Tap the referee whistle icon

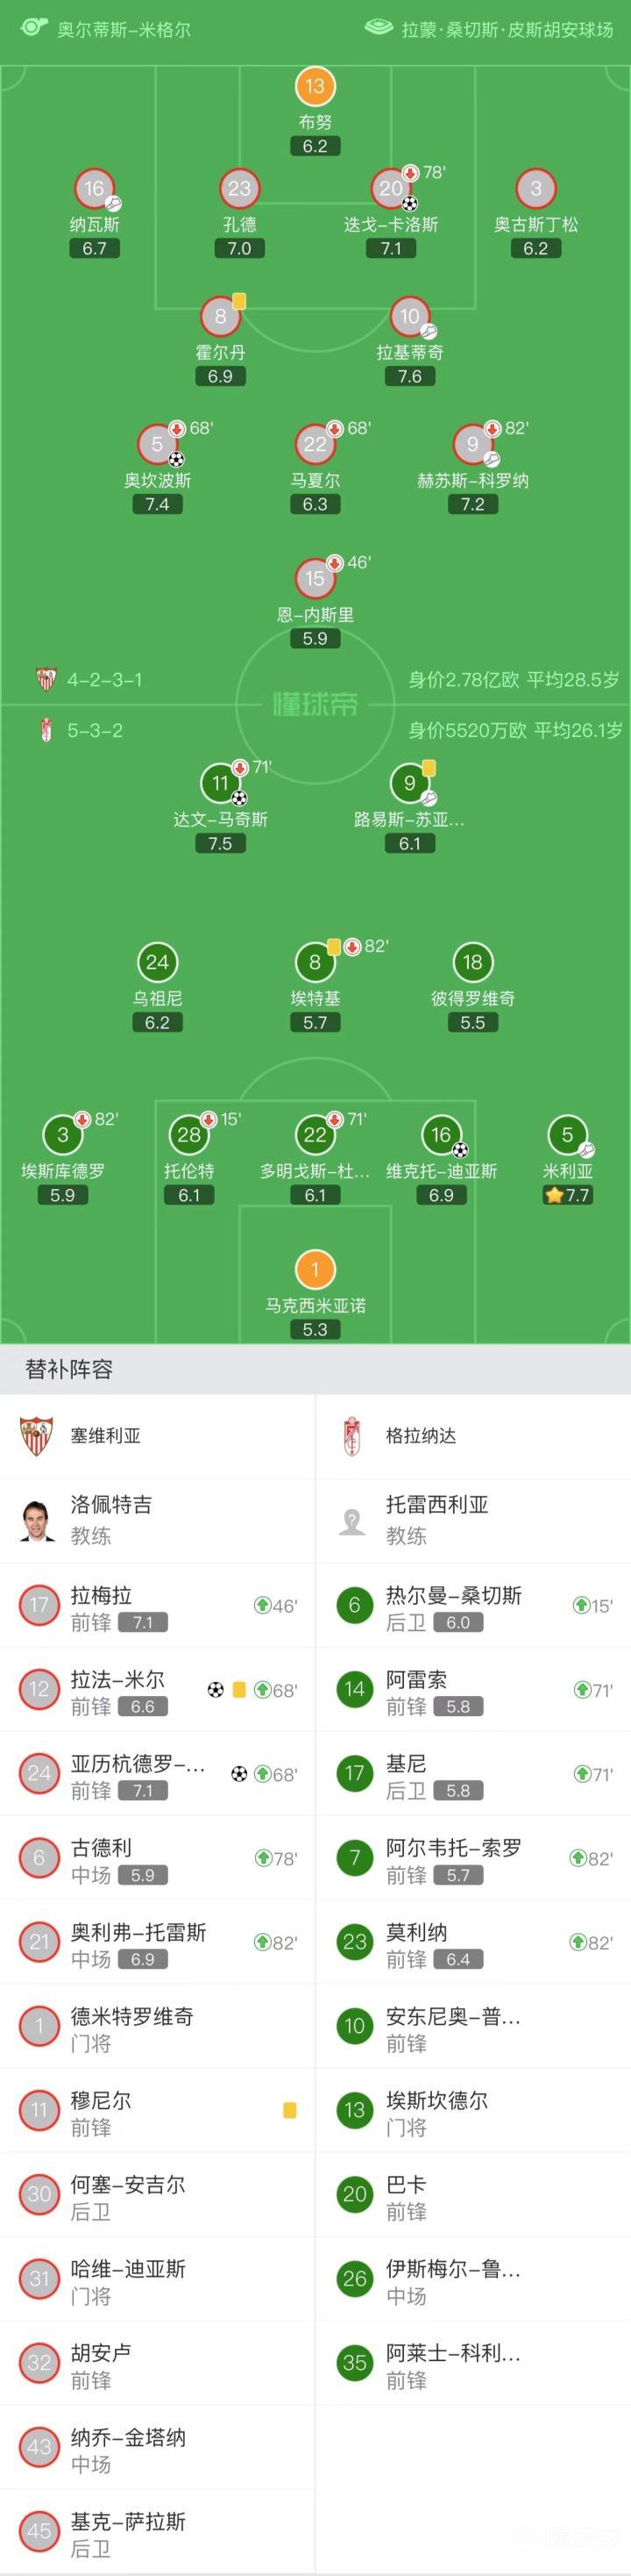coord(33,26)
